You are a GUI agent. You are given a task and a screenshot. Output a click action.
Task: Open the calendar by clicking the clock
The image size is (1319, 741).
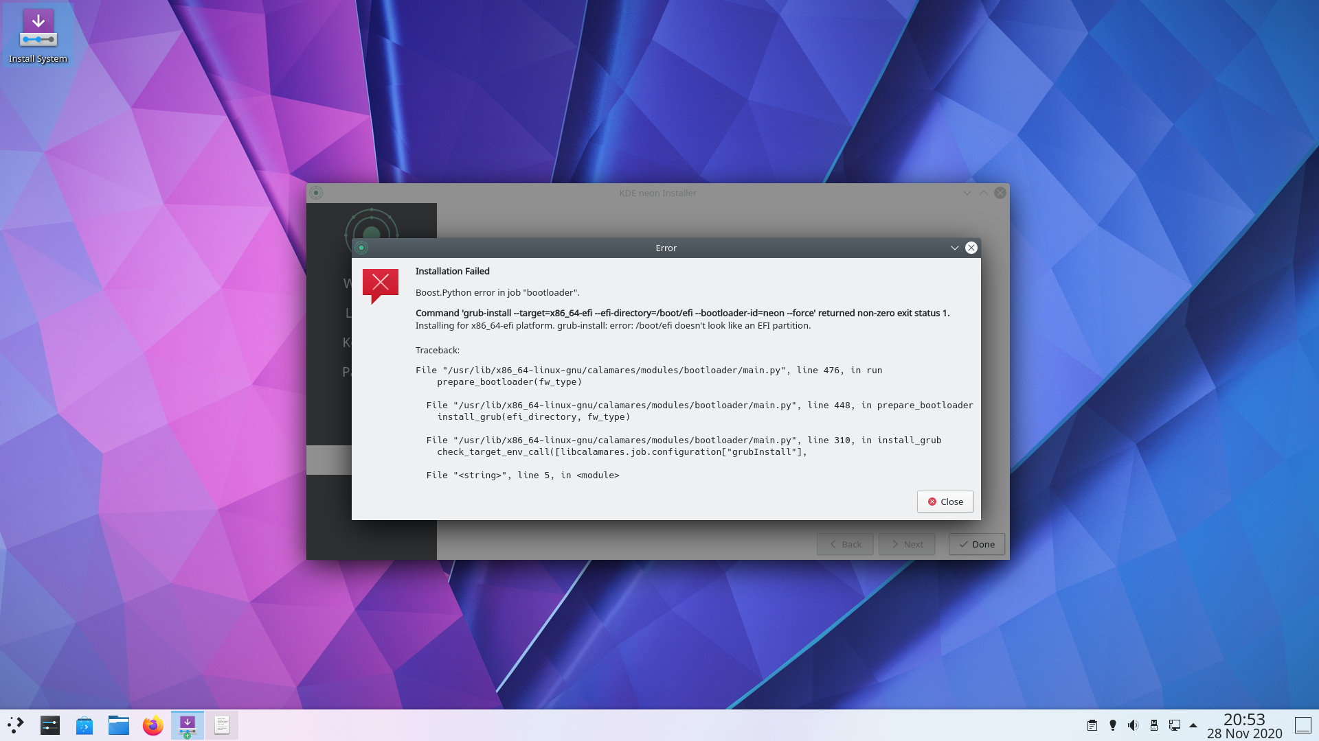[x=1245, y=725]
